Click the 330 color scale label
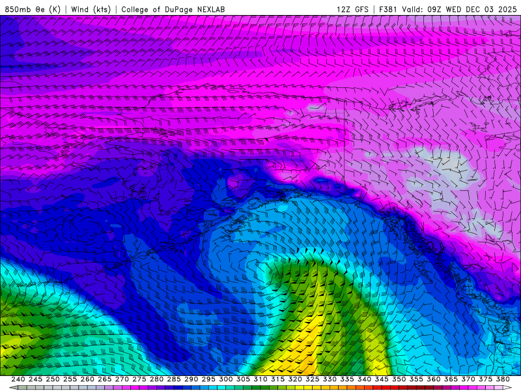The width and height of the screenshot is (521, 391). (330, 379)
